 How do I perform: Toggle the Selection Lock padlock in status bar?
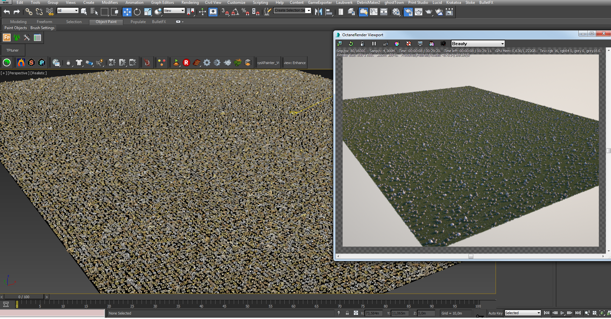347,313
